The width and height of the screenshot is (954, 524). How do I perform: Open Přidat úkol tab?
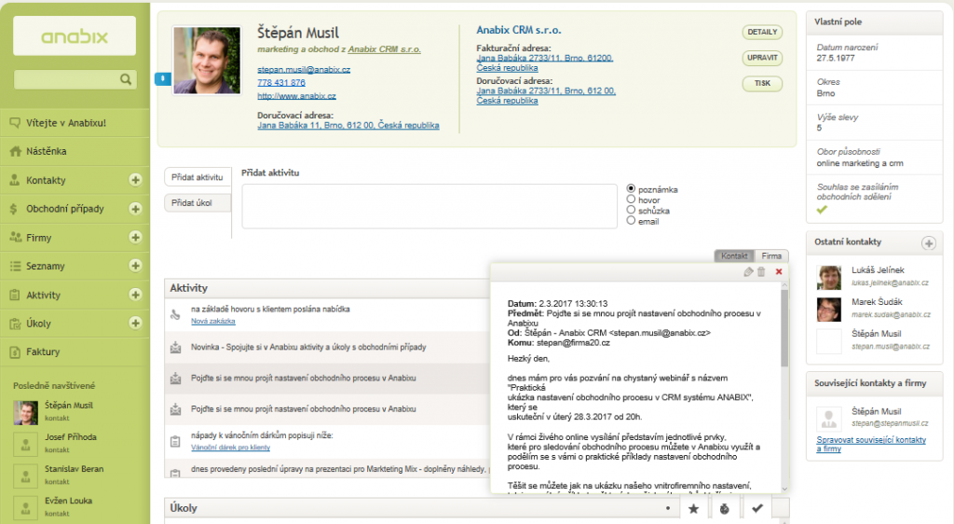198,202
